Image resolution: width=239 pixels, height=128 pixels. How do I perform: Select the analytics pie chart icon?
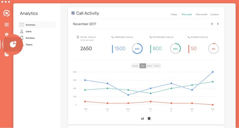pos(13,44)
